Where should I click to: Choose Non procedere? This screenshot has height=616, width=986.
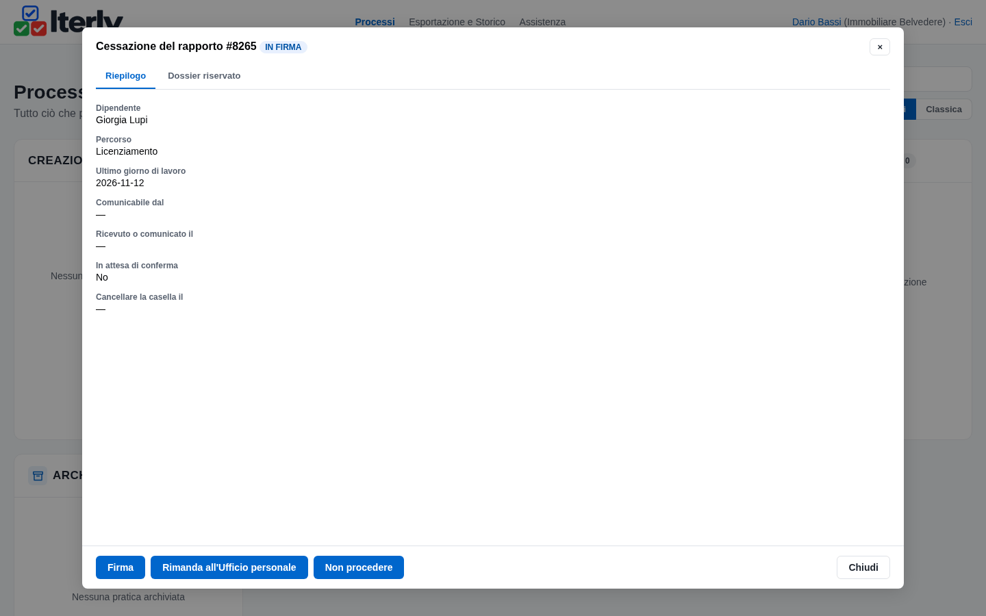pos(359,567)
